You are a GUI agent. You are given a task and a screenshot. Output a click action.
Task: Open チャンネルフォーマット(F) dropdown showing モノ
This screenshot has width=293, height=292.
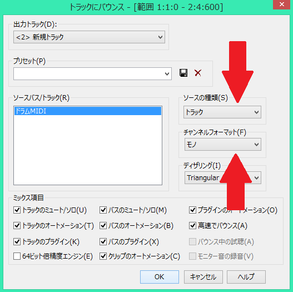pyautogui.click(x=223, y=144)
